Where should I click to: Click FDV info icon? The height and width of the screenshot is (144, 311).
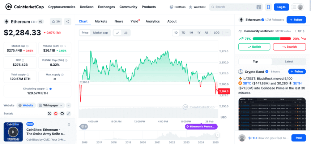point(23,60)
